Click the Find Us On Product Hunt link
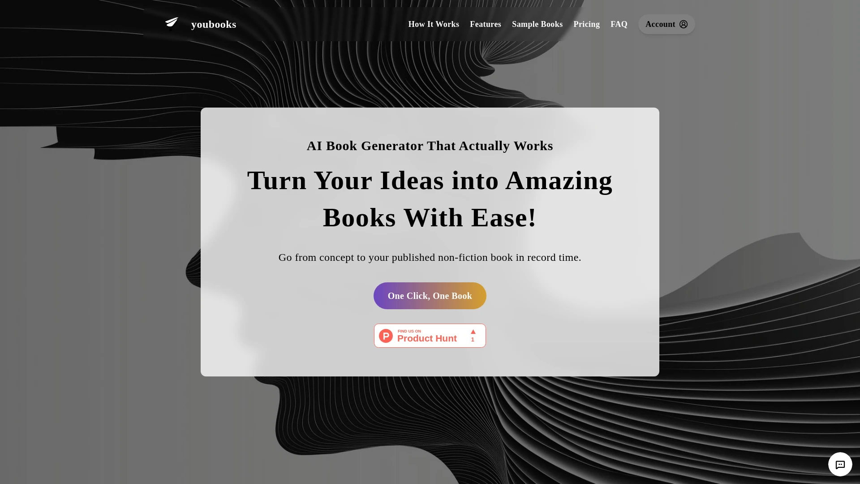Image resolution: width=860 pixels, height=484 pixels. click(430, 336)
